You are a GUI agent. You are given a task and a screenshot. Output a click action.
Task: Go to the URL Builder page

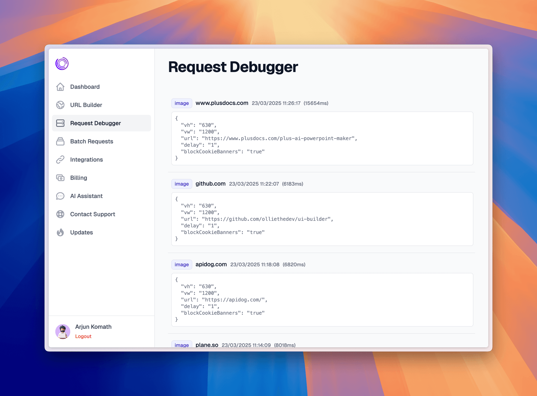click(x=86, y=105)
